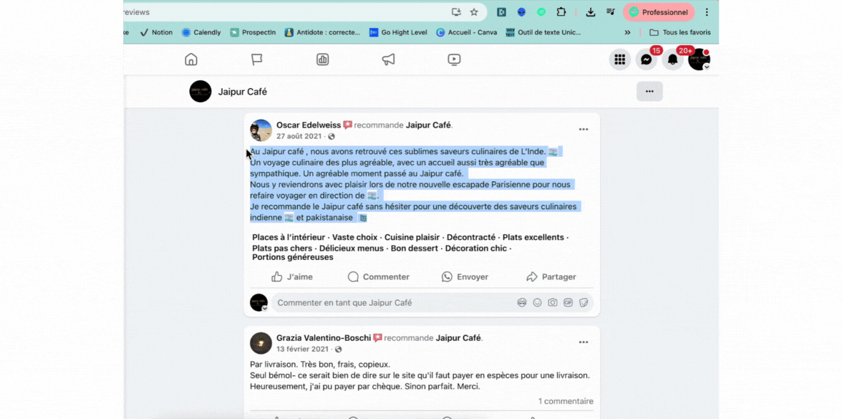This screenshot has height=419, width=842.
Task: Open the Accueil - Canva bookmark
Action: (x=467, y=32)
